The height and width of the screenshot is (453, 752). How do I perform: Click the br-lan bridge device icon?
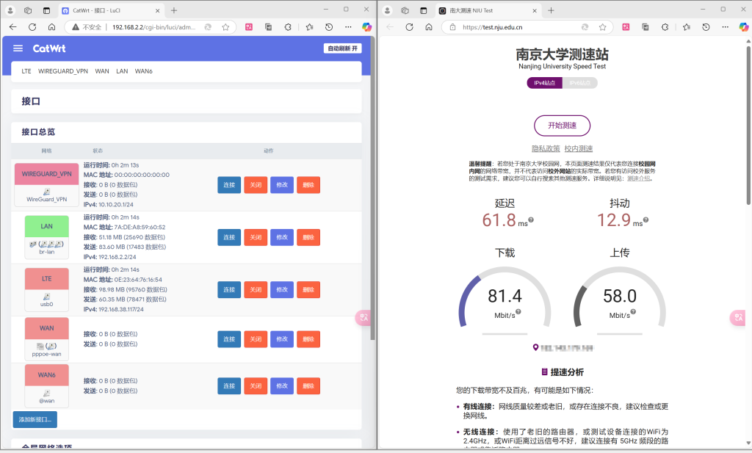pyautogui.click(x=46, y=244)
